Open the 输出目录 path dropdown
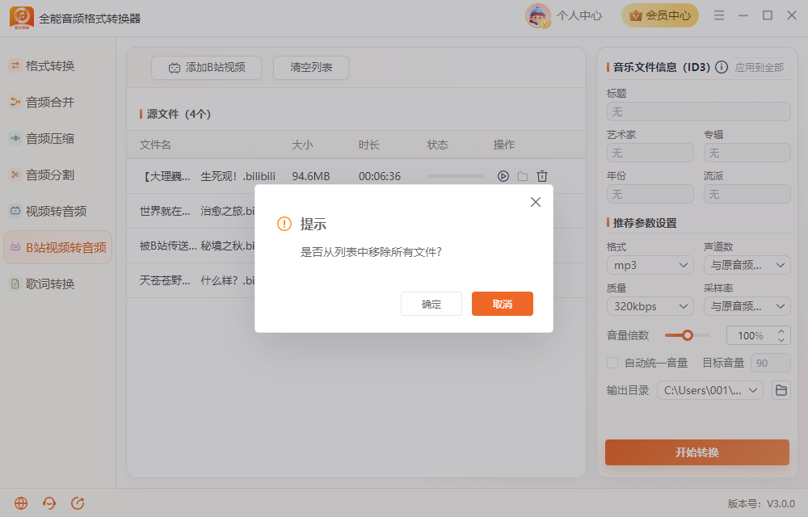Viewport: 808px width, 517px height. click(x=710, y=390)
